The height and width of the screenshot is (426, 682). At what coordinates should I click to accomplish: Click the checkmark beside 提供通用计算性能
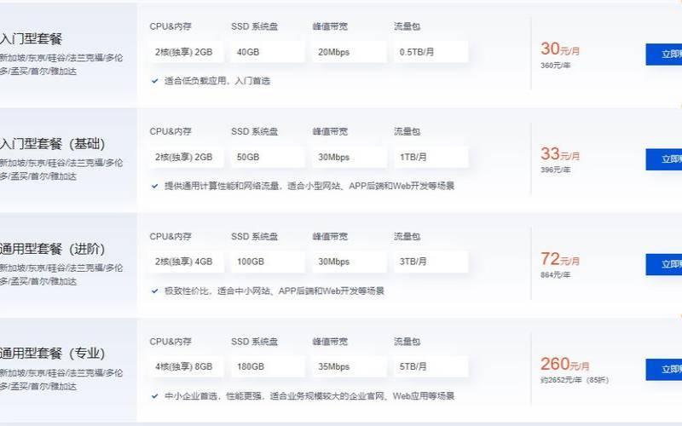point(154,186)
